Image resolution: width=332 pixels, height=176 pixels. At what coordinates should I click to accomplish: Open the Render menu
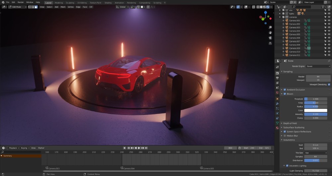(21, 2)
